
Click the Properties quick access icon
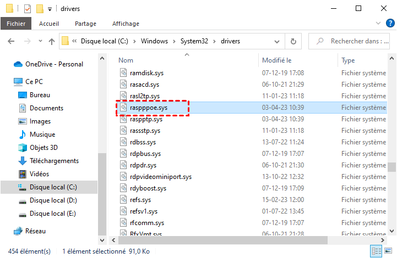pyautogui.click(x=28, y=9)
